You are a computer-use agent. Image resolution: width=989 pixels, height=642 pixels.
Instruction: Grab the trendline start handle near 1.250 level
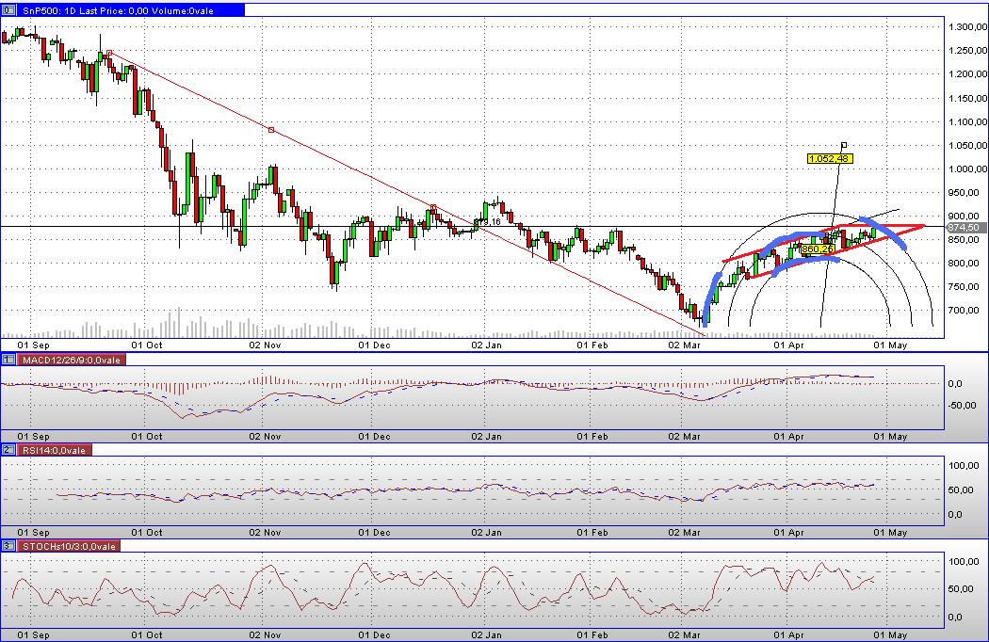pos(109,53)
